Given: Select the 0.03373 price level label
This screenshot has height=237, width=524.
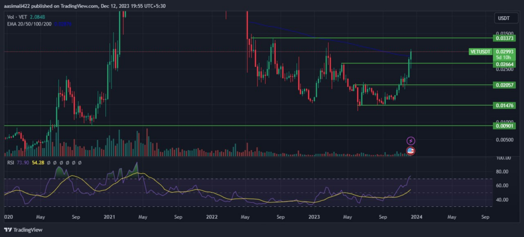Looking at the screenshot, I should pos(505,38).
